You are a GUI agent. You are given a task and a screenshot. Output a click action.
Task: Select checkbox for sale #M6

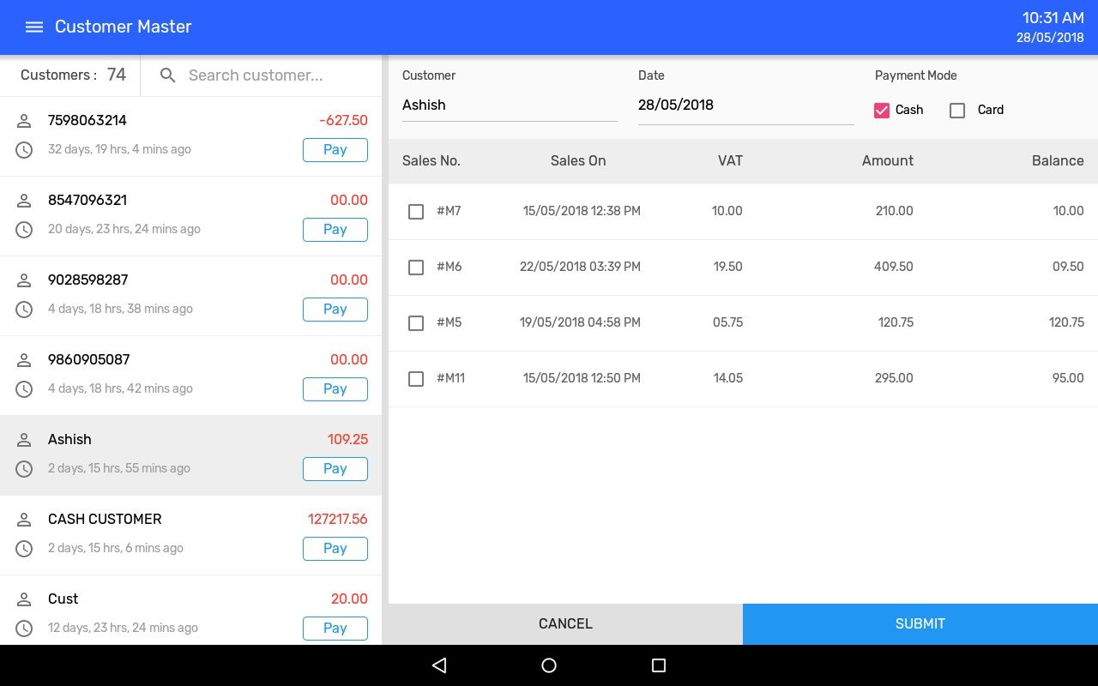(416, 268)
